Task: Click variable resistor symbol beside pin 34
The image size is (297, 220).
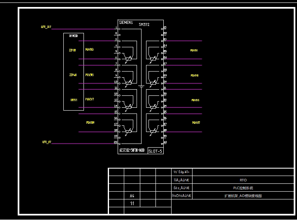Action: [153, 108]
